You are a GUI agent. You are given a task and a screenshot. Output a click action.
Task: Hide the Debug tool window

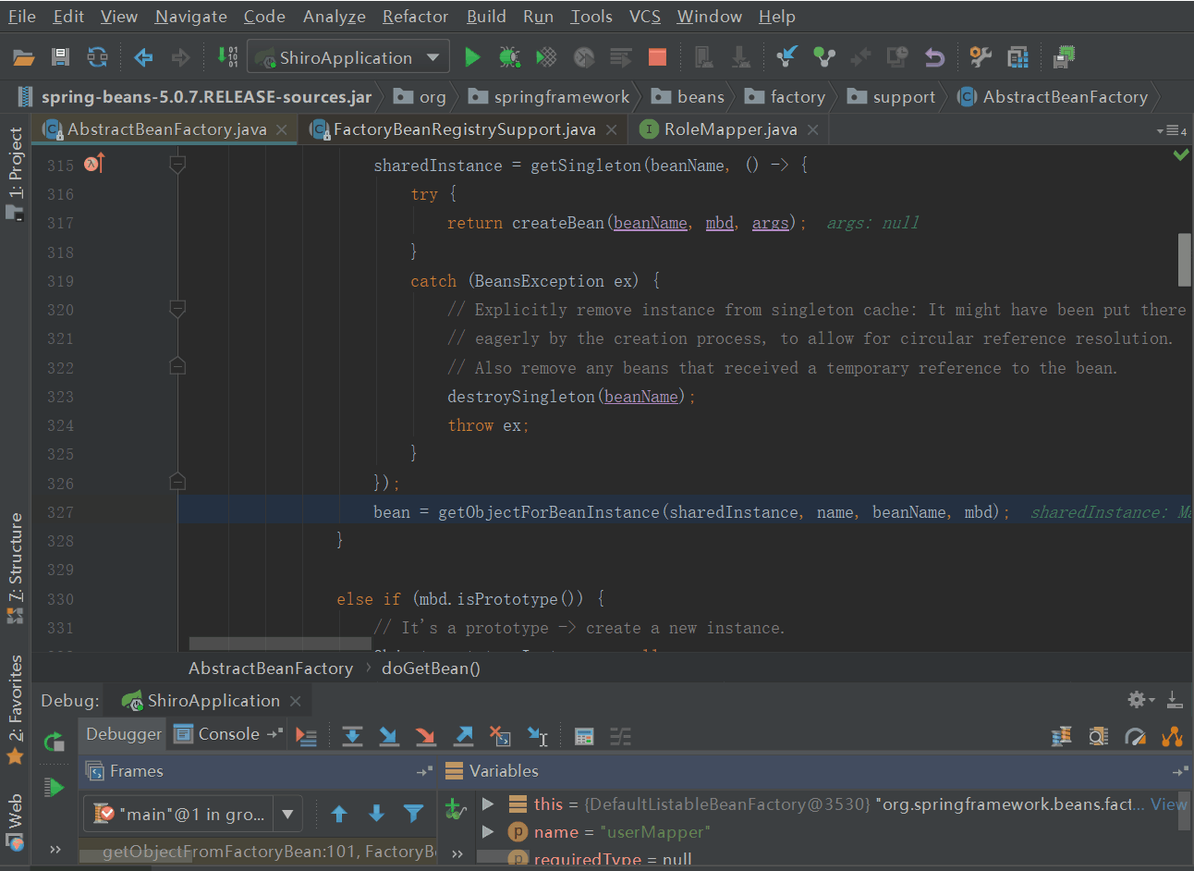coord(1174,700)
